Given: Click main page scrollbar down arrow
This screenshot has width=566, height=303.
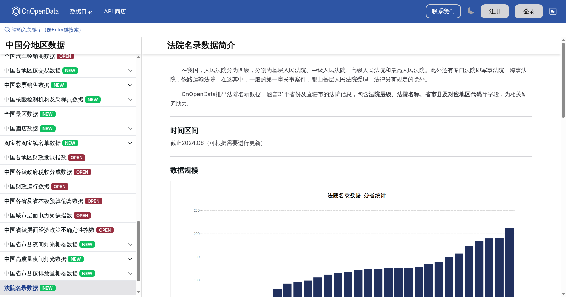Looking at the screenshot, I should [x=563, y=294].
